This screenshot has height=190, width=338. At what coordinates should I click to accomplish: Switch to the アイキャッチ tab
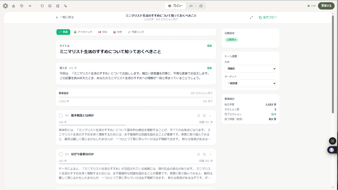(x=83, y=32)
